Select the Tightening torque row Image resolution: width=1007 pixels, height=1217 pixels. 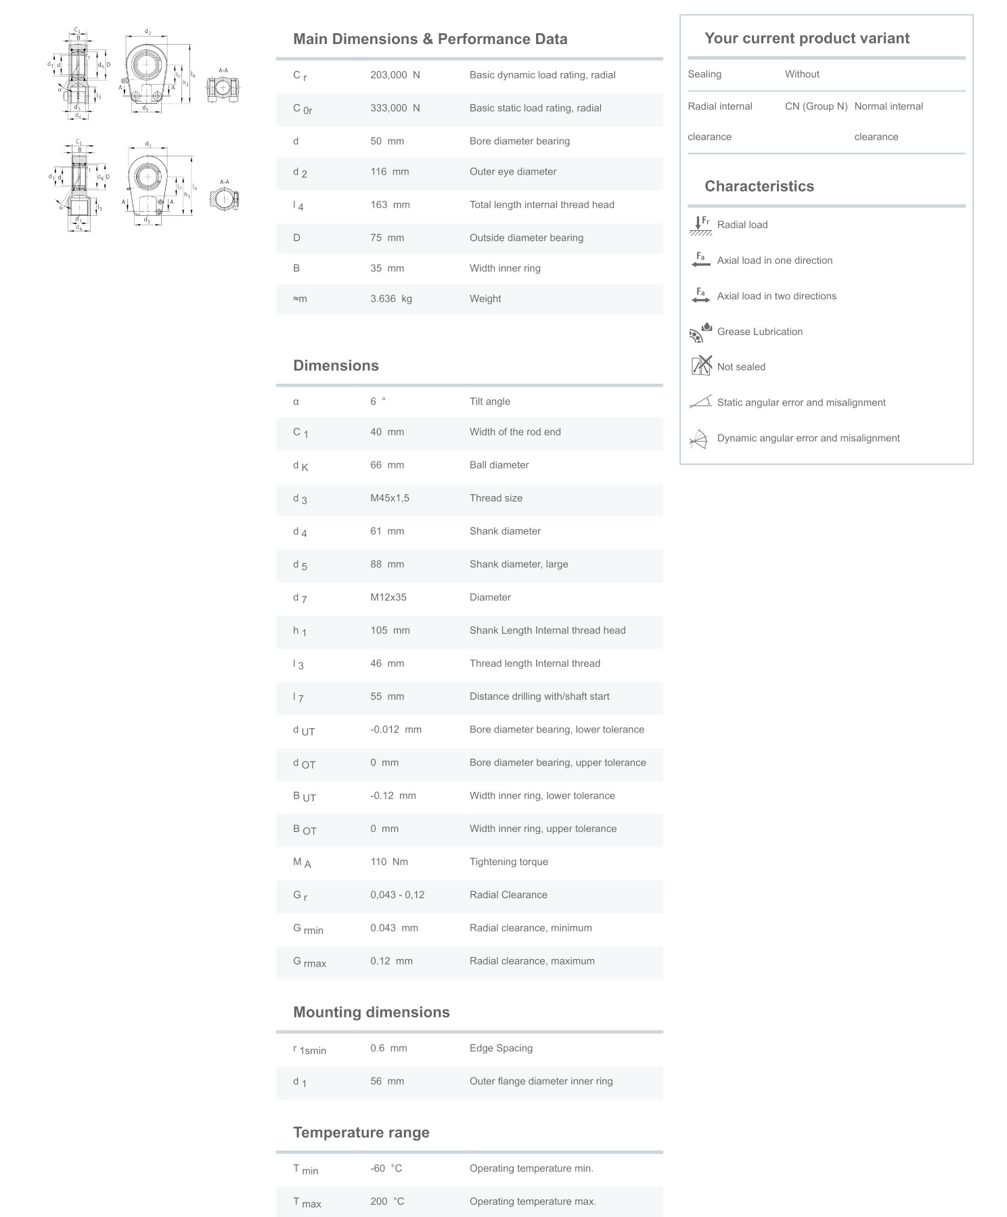469,862
